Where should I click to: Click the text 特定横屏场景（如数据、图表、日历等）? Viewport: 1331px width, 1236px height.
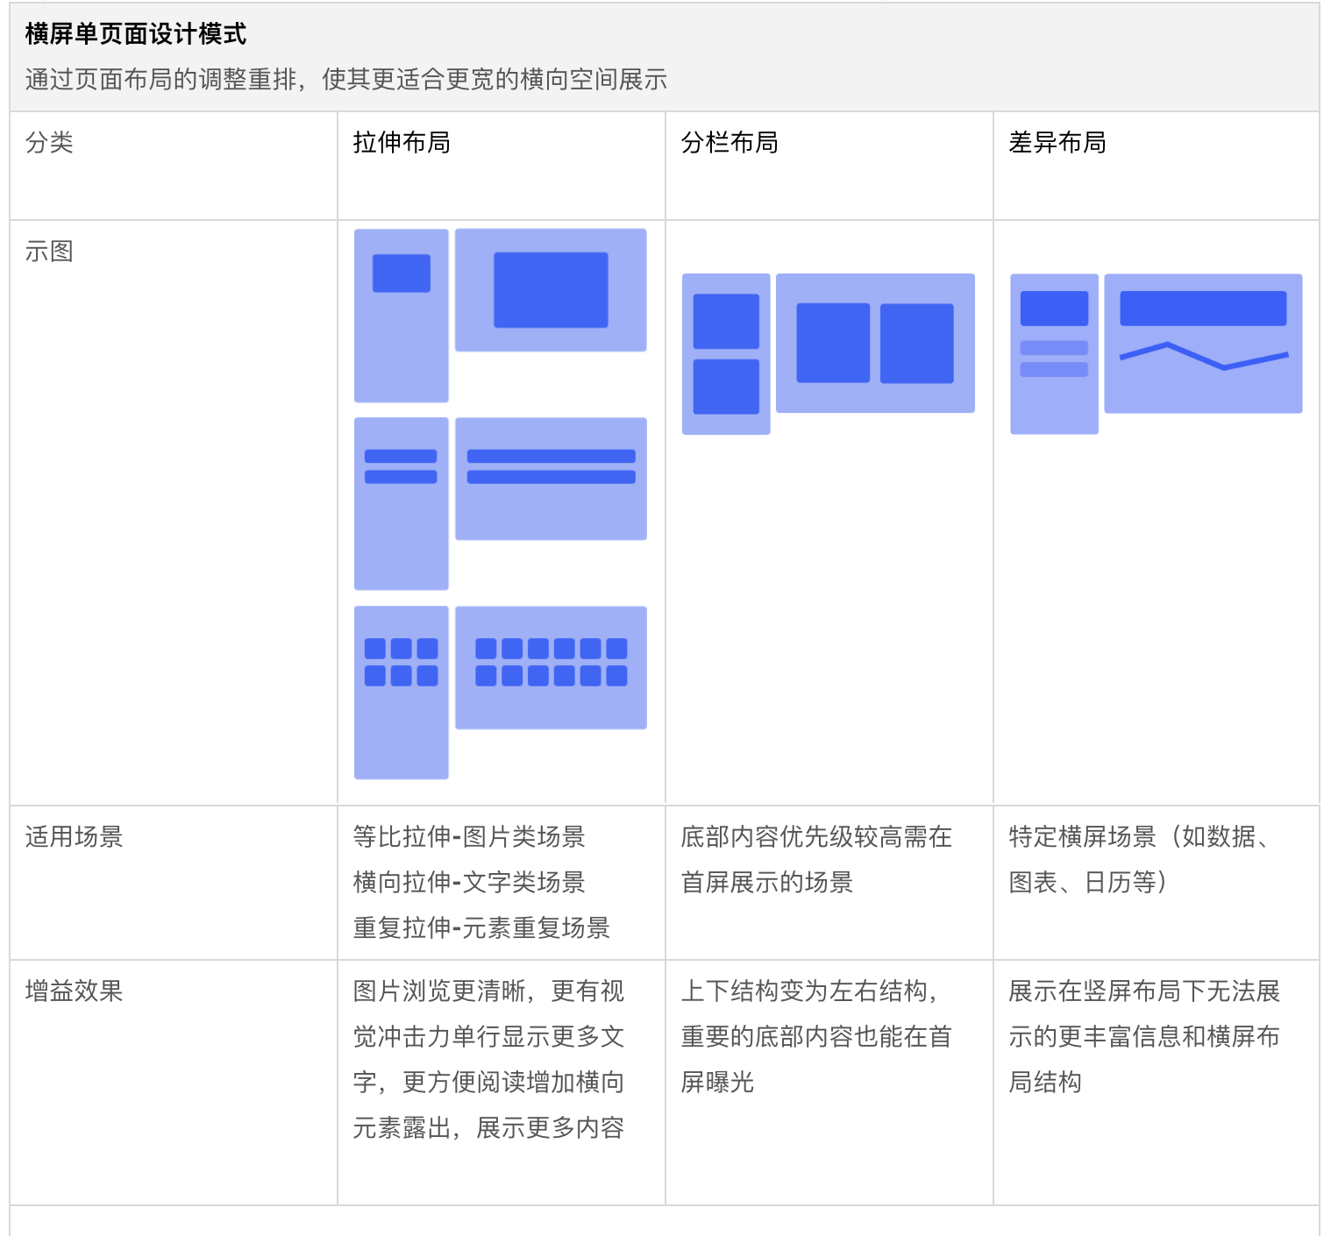click(1140, 860)
